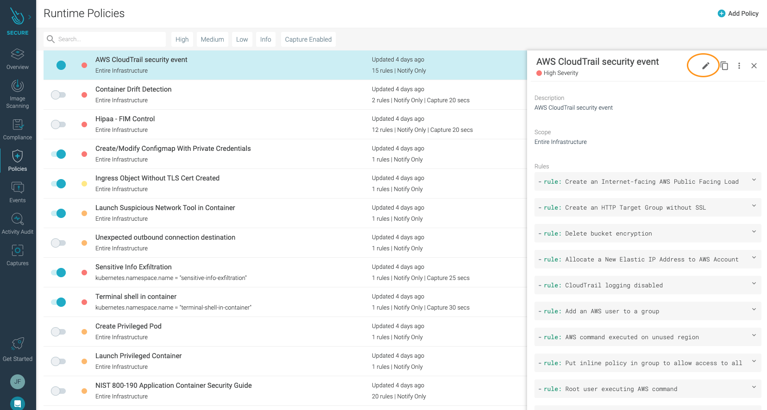Image resolution: width=767 pixels, height=410 pixels.
Task: Close the policy details panel
Action: click(754, 66)
